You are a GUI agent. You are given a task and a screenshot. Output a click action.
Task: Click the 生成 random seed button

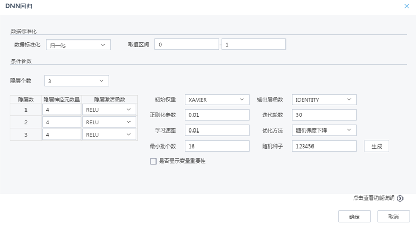[x=376, y=146]
